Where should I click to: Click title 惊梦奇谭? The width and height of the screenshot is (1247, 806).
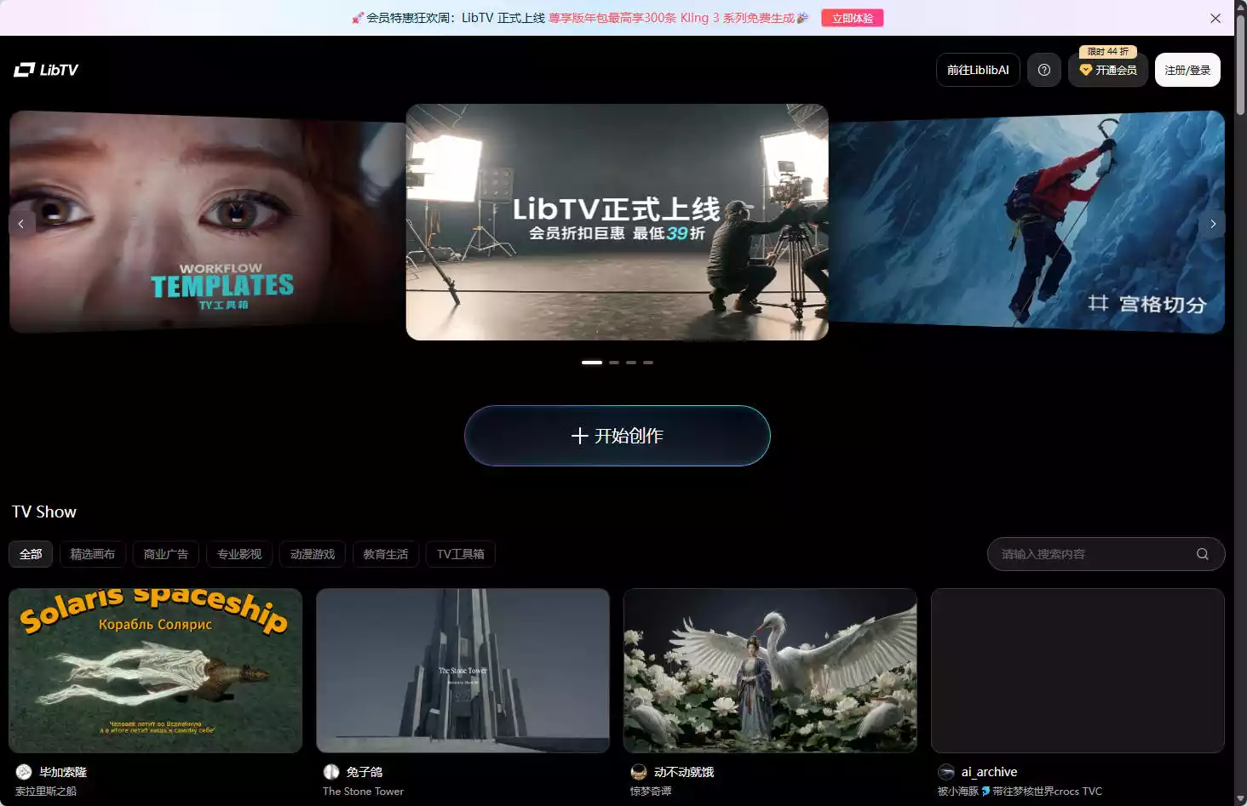pyautogui.click(x=651, y=792)
